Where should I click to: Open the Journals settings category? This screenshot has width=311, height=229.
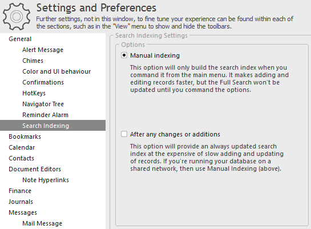21,202
